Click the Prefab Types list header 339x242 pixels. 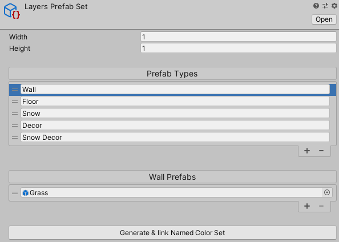pos(172,74)
